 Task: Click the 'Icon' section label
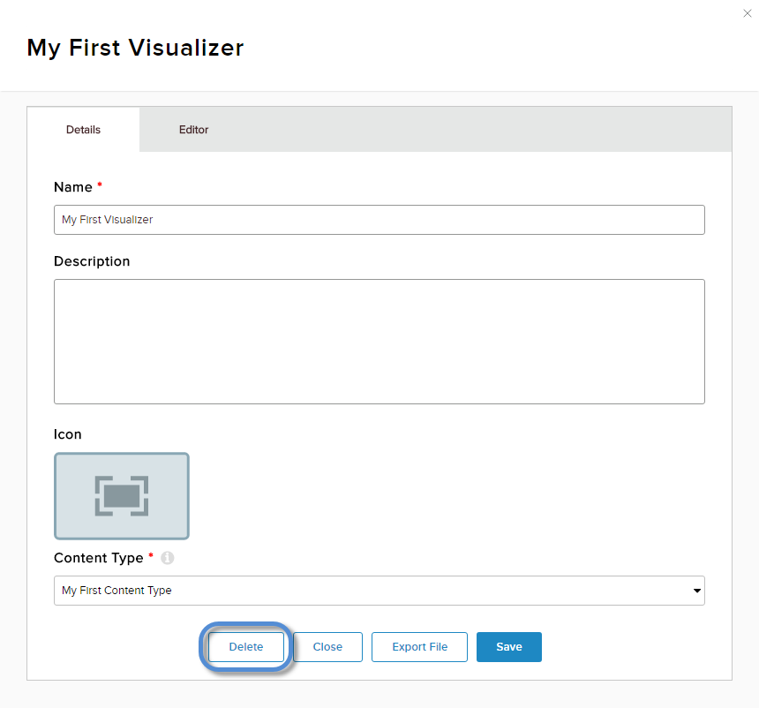point(68,434)
